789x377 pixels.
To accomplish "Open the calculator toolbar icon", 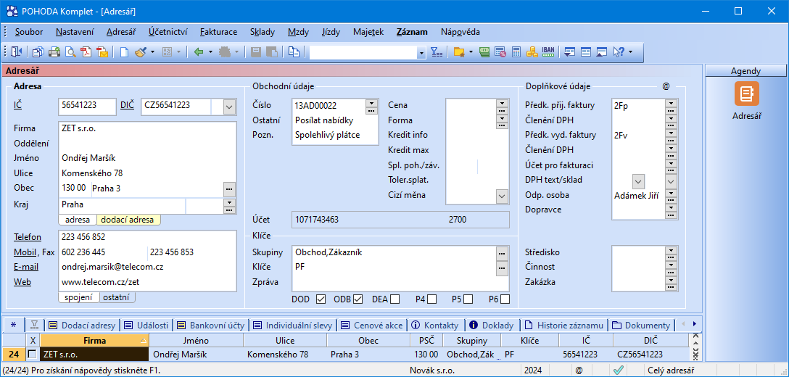I will (516, 51).
